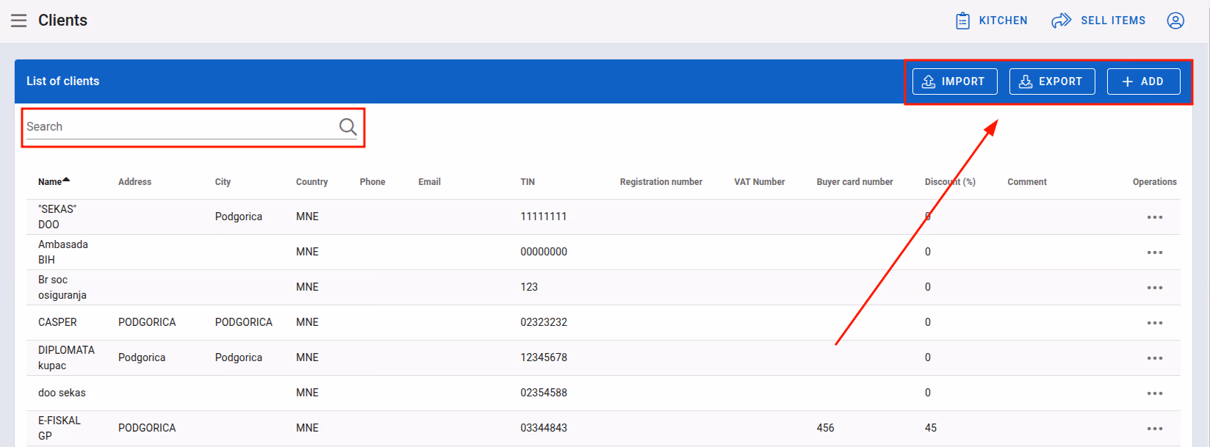Click the Export clients button
Screen dimensions: 1210x447
pyautogui.click(x=1052, y=81)
